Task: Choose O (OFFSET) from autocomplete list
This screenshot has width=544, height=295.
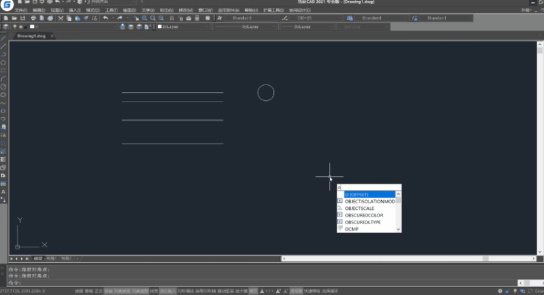Action: coord(370,195)
